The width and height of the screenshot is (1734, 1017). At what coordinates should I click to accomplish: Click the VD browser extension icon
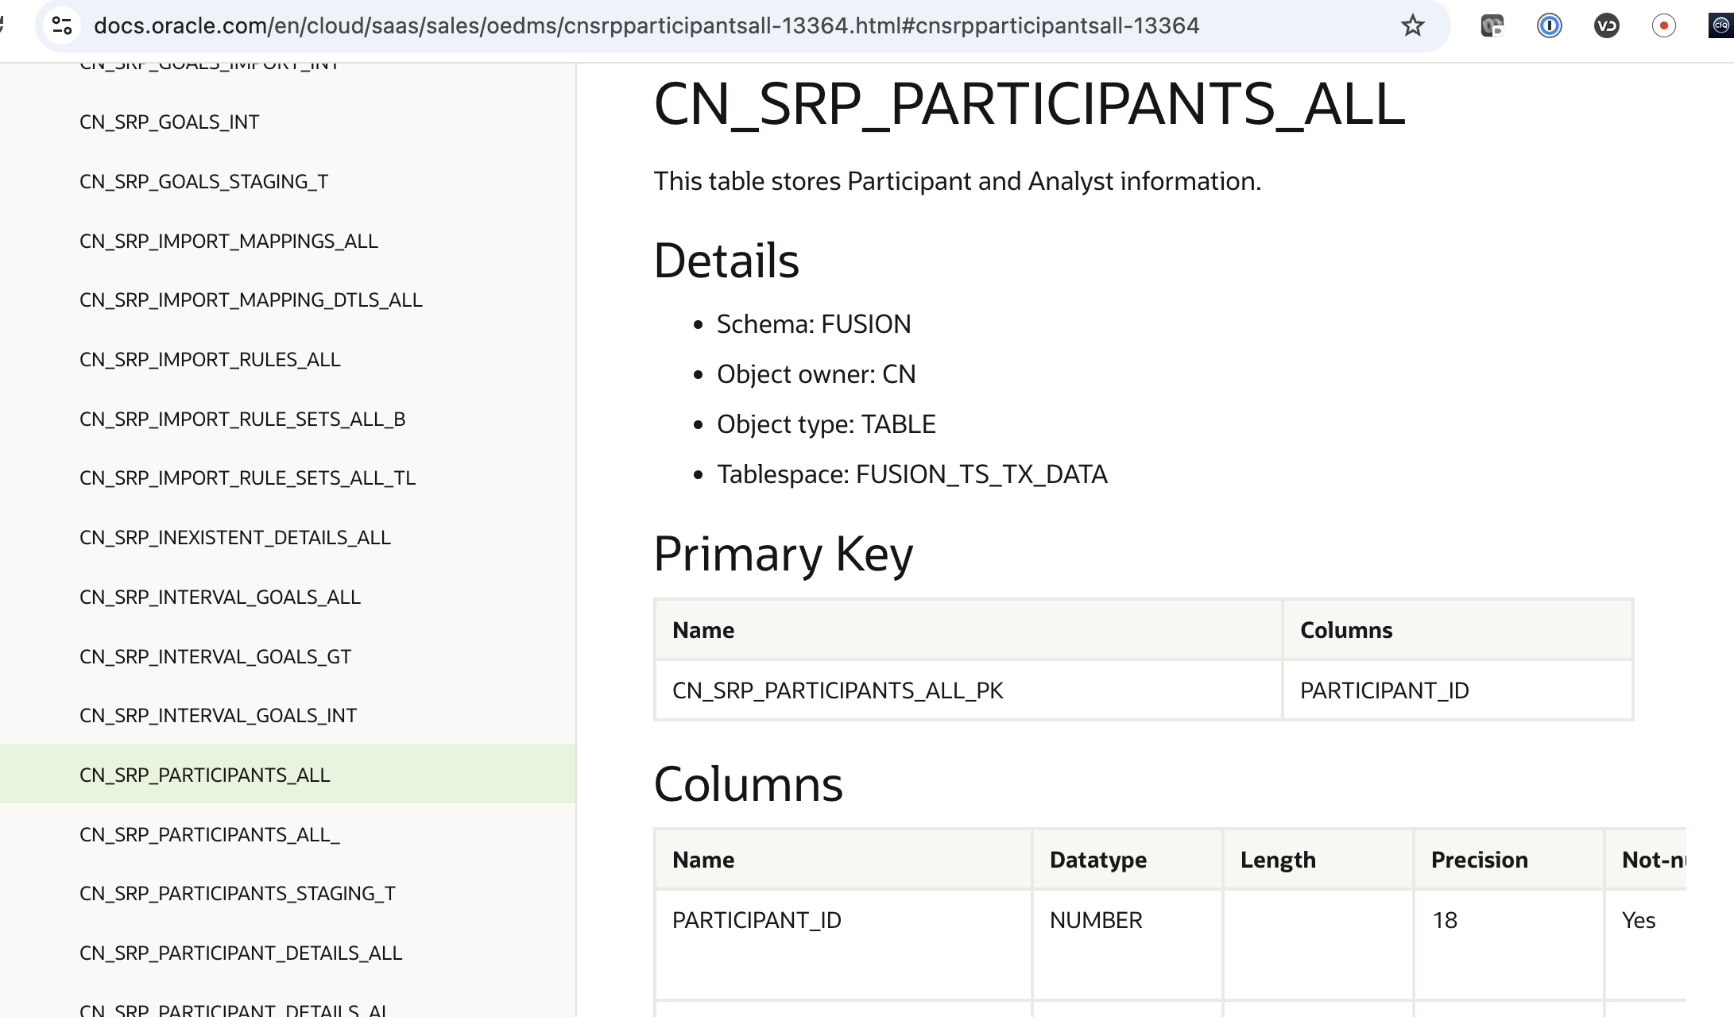[x=1607, y=25]
